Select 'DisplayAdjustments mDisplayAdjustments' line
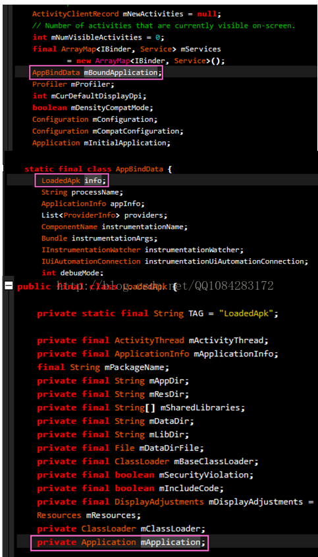The width and height of the screenshot is (318, 557). [176, 502]
